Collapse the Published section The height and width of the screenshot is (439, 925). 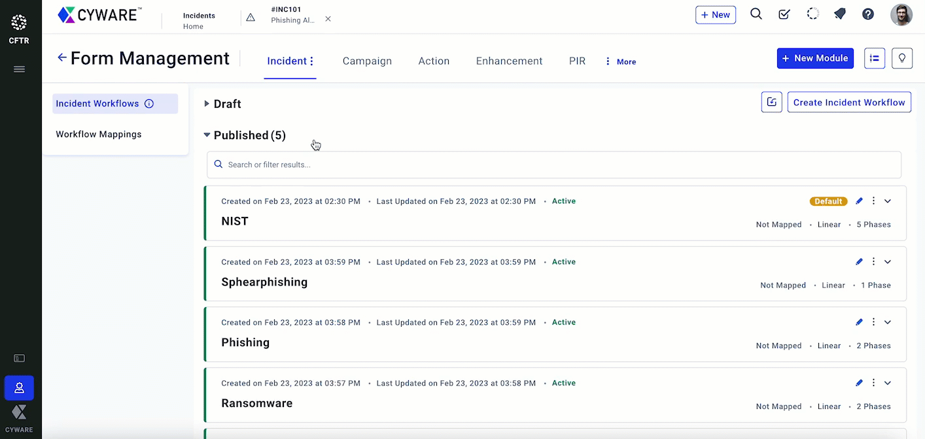click(x=207, y=135)
